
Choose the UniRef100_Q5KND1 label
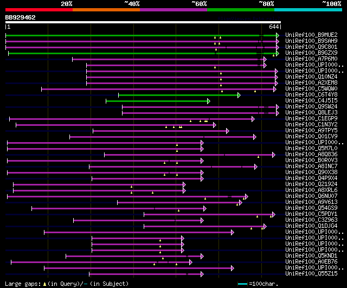[311, 255]
